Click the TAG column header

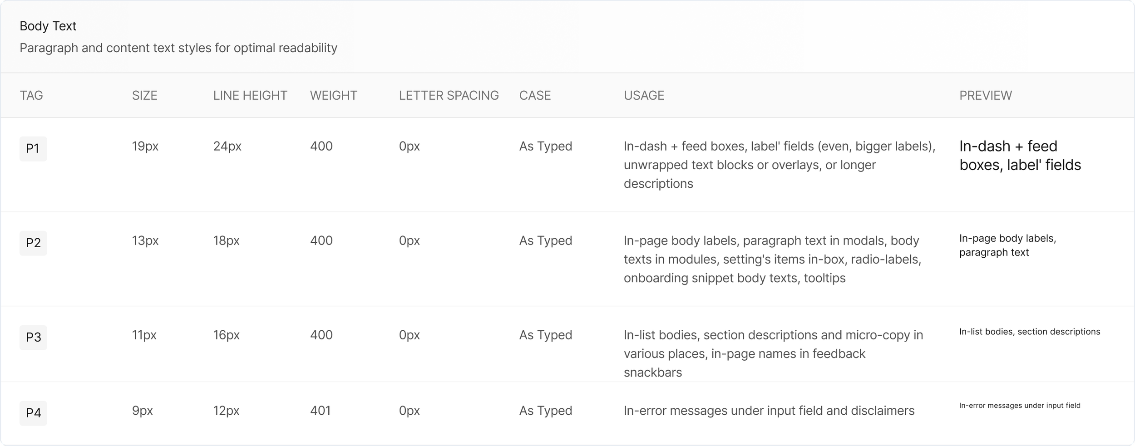tap(31, 95)
